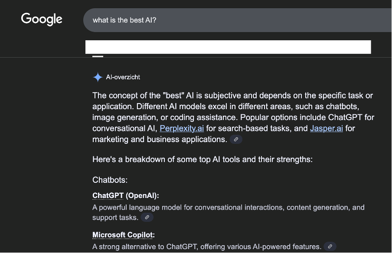Click the blue AI-overzicht sparkle icon
Image resolution: width=392 pixels, height=253 pixels.
[98, 77]
